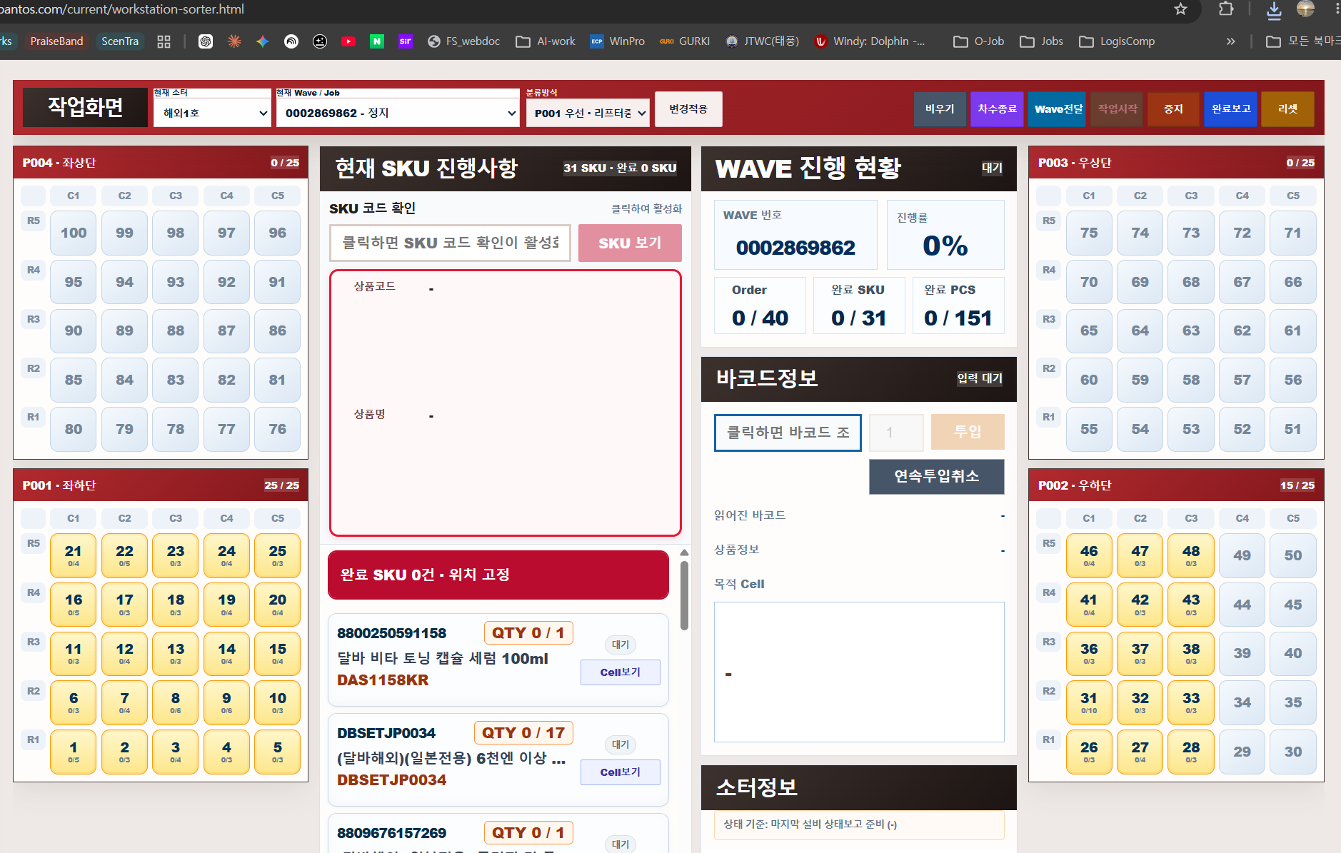1341x853 pixels.
Task: Select cell 21 in P001 좌하단
Action: [74, 555]
